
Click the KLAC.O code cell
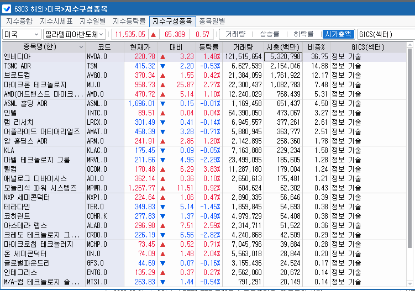[x=105, y=151]
